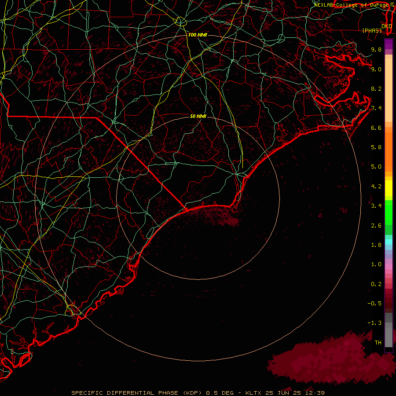Click the [PHAS] units label
Image resolution: width=396 pixels, height=396 pixels.
[372, 31]
